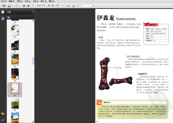
Task: Select page 35 thumbnail
Action: tap(15, 44)
